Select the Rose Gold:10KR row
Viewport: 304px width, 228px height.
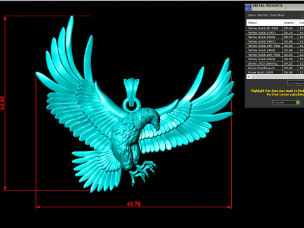[275, 72]
